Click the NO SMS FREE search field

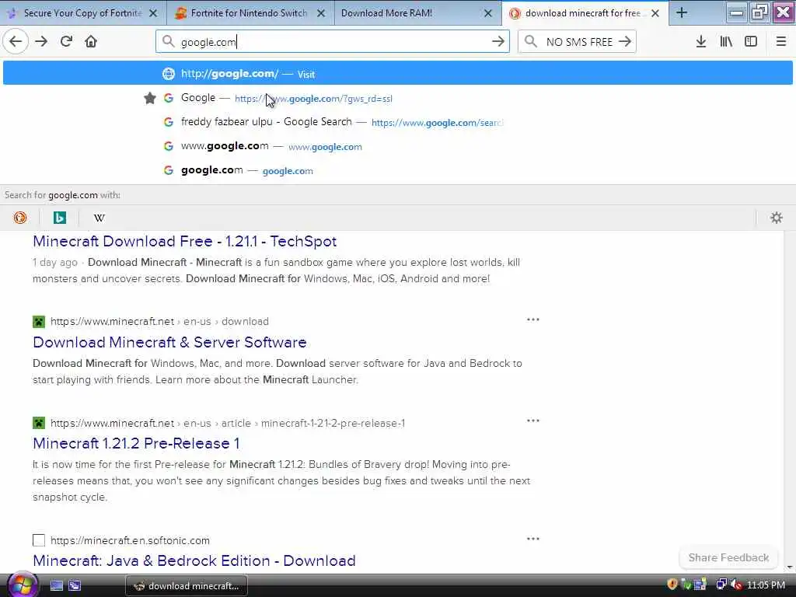coord(577,42)
